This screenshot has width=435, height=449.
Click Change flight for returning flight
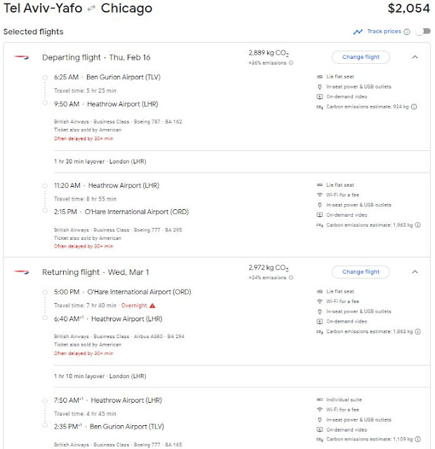click(361, 272)
